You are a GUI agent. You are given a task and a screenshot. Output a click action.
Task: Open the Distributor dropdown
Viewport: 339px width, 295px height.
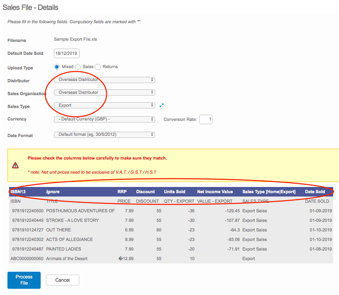pos(105,79)
